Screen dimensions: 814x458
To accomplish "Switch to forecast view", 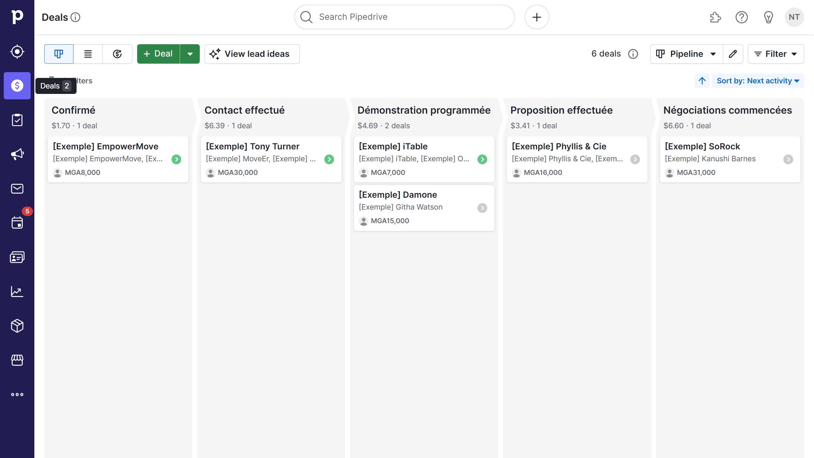I will [117, 54].
